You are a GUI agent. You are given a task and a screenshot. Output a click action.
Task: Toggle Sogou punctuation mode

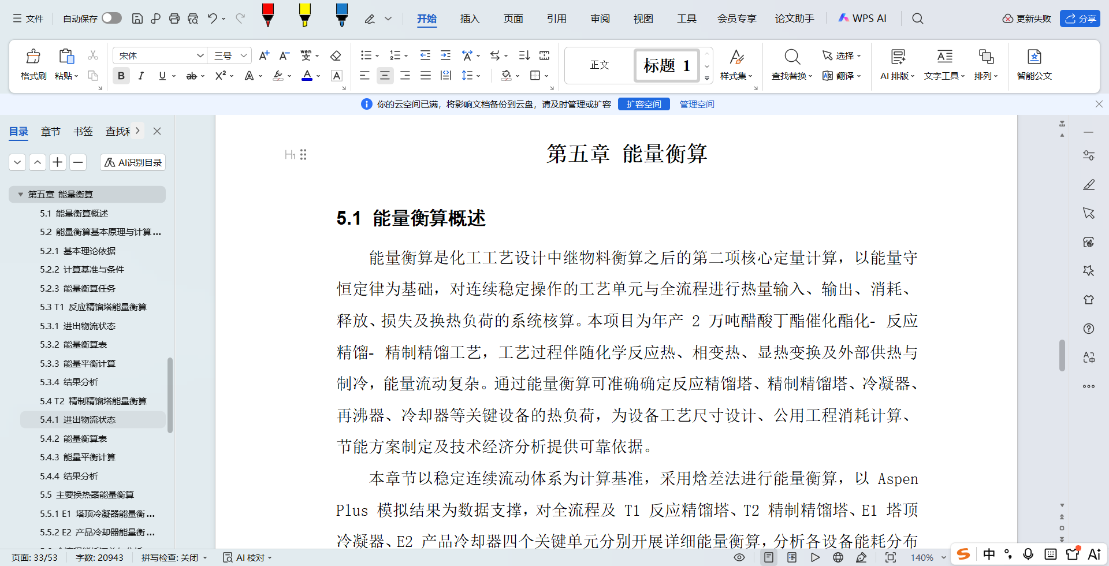(x=1008, y=554)
